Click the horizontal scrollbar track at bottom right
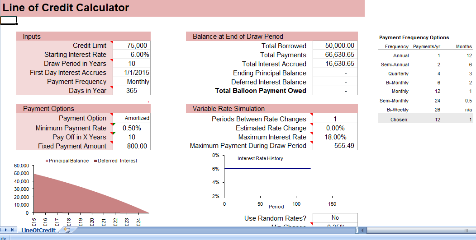Viewport: 476px width, 240px height. click(x=420, y=231)
